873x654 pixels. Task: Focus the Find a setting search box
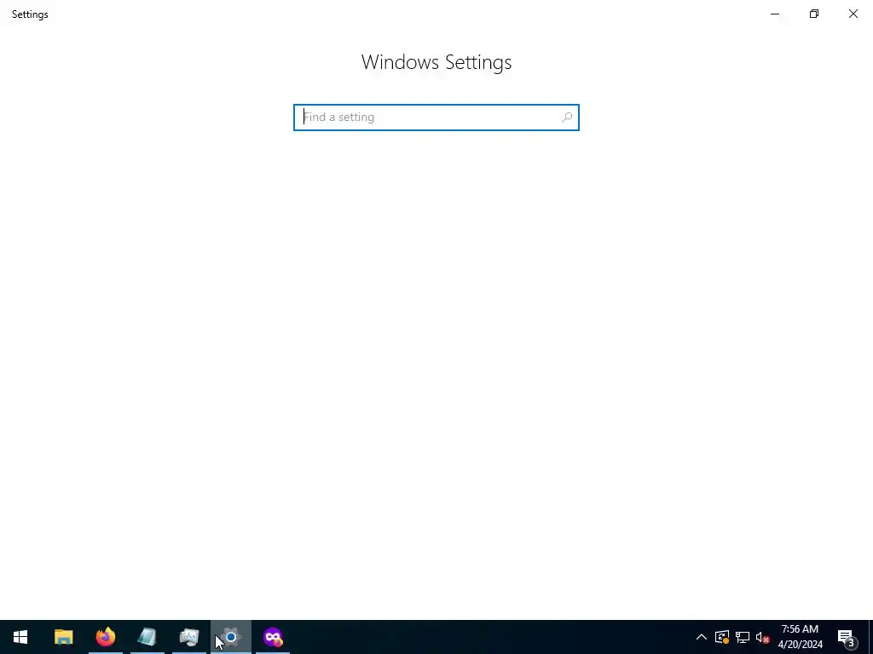[436, 118]
